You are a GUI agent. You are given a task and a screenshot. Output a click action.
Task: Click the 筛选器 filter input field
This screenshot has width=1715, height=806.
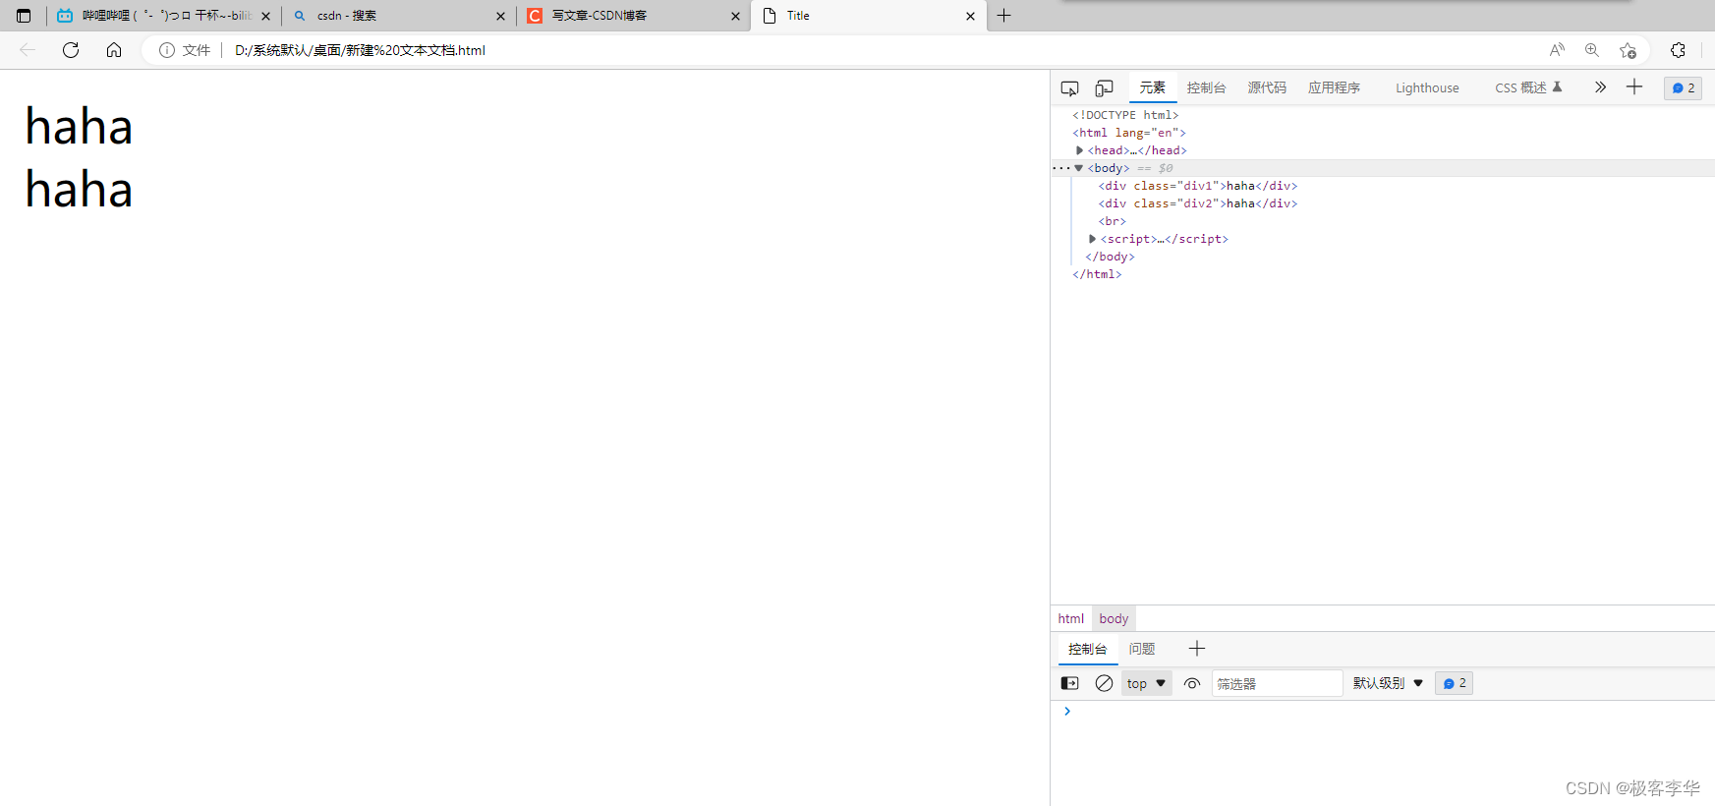click(1276, 683)
